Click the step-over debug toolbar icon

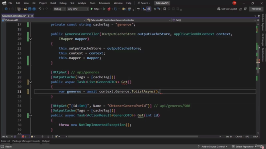tap(144, 9)
